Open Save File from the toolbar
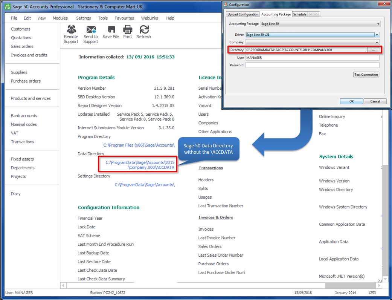392x300 pixels. tap(111, 32)
